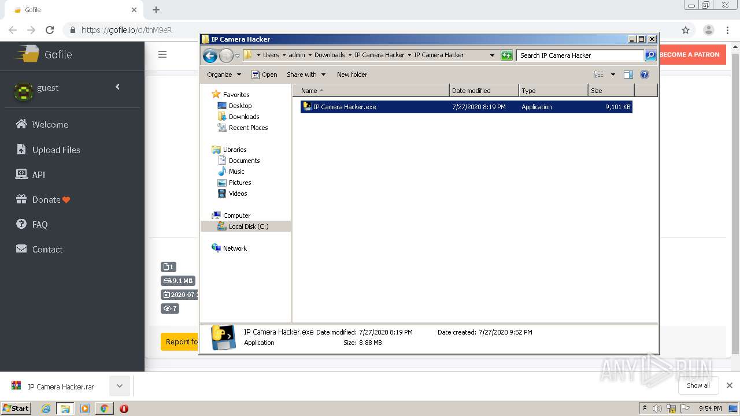Sort by Type column header
740x416 pixels.
coord(553,91)
